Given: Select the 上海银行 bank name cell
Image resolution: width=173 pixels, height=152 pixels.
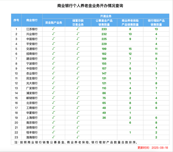Looking at the screenshot, I should coord(32,118).
